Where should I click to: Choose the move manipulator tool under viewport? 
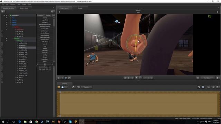pyautogui.click(x=62, y=78)
